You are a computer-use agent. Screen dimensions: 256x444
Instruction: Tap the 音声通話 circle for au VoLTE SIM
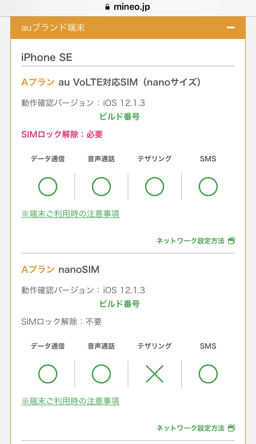point(101,187)
